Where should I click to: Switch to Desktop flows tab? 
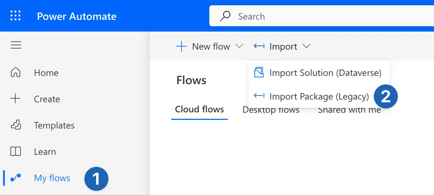tap(271, 110)
